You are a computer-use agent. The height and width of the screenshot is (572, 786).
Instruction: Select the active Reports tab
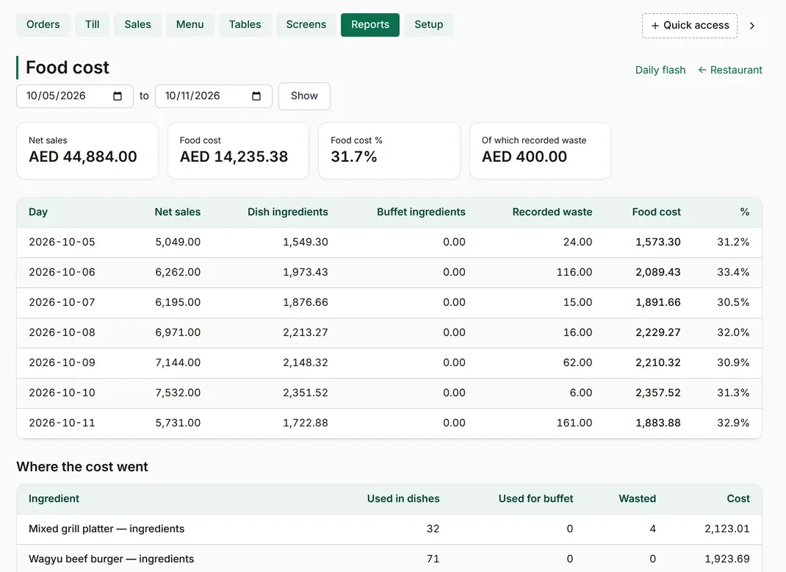click(x=370, y=24)
